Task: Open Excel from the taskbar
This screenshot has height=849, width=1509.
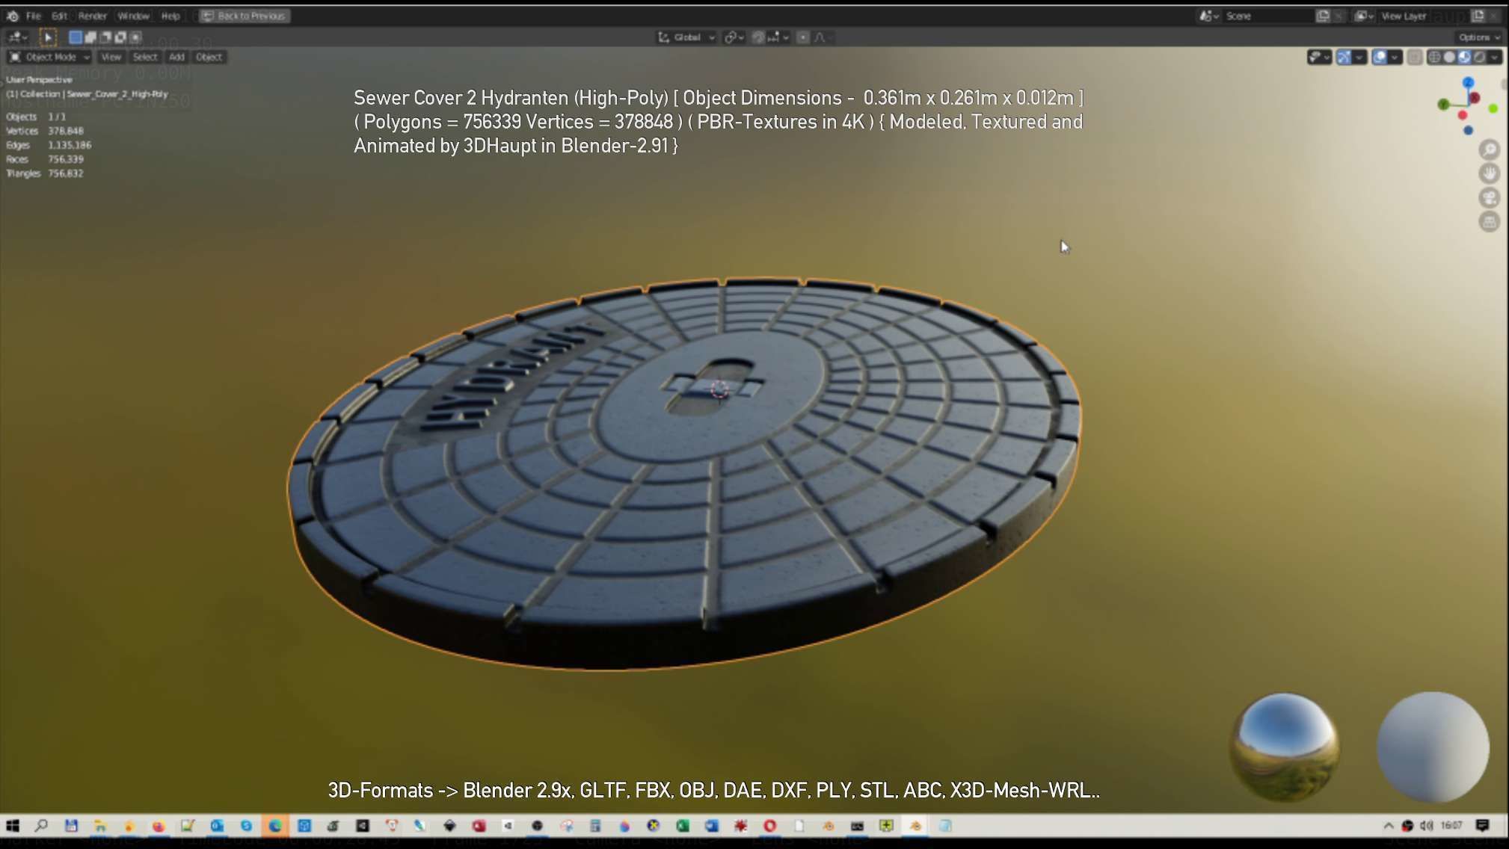Action: pos(683,826)
